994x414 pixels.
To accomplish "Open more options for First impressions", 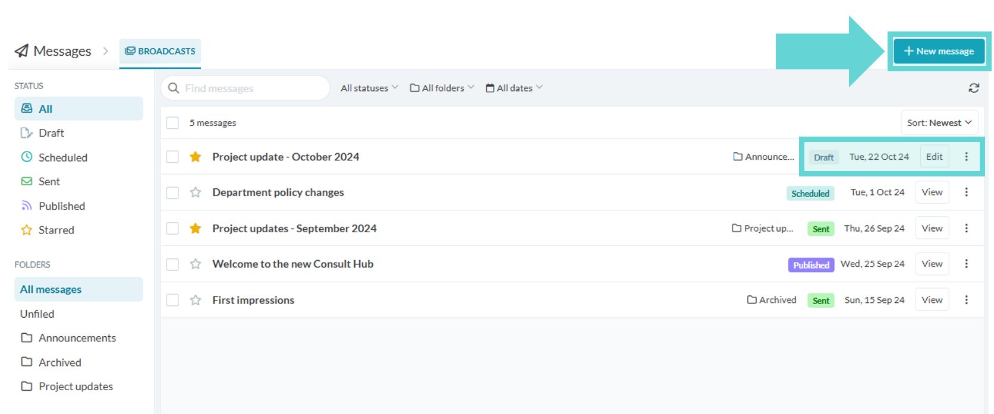I will point(966,300).
